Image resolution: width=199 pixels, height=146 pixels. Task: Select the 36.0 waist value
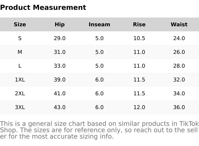coord(179,107)
